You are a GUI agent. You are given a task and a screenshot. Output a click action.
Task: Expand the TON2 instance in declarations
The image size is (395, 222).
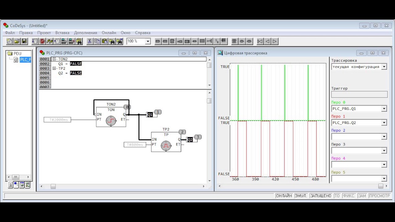click(x=54, y=59)
